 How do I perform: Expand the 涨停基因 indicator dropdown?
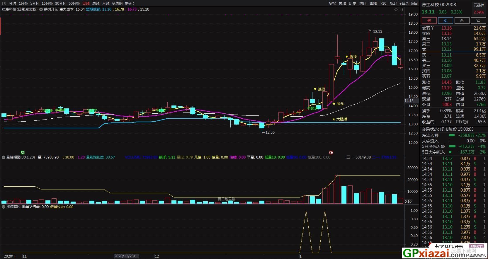click(x=4, y=207)
